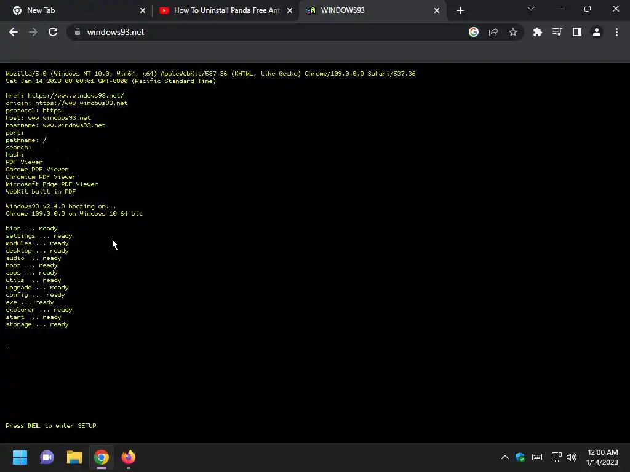The width and height of the screenshot is (630, 472).
Task: Open the media controls icon
Action: (557, 32)
